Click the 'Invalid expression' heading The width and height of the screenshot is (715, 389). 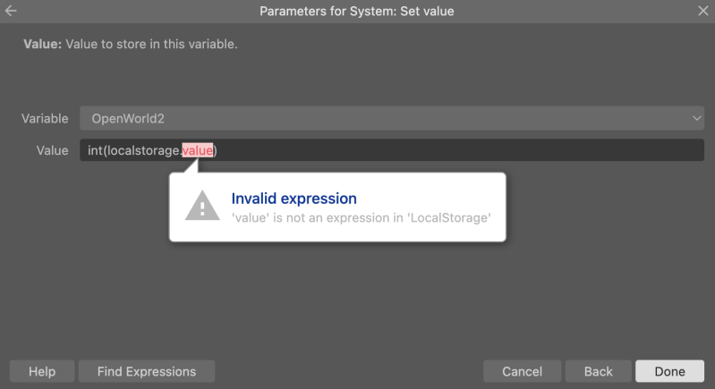[x=294, y=199]
